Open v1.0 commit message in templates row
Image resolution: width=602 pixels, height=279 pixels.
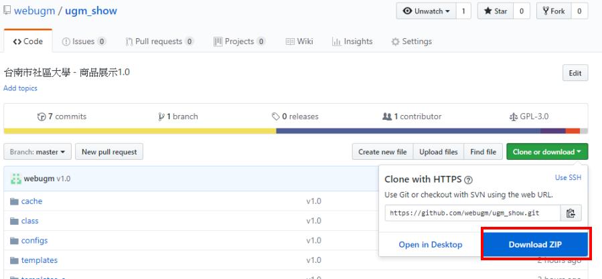(313, 260)
